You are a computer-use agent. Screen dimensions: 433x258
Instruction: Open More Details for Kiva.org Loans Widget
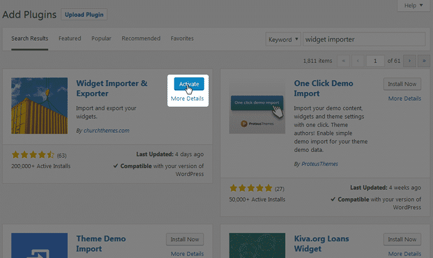pos(404,254)
